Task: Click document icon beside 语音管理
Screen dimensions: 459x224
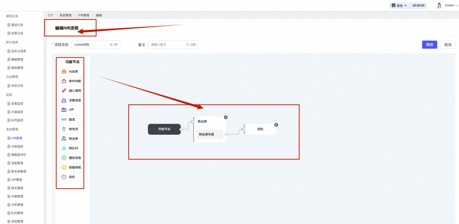Action: click(x=9, y=163)
